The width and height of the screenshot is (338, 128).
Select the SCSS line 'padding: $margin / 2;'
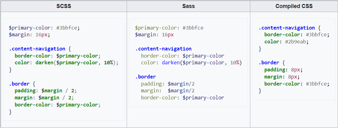(46, 91)
